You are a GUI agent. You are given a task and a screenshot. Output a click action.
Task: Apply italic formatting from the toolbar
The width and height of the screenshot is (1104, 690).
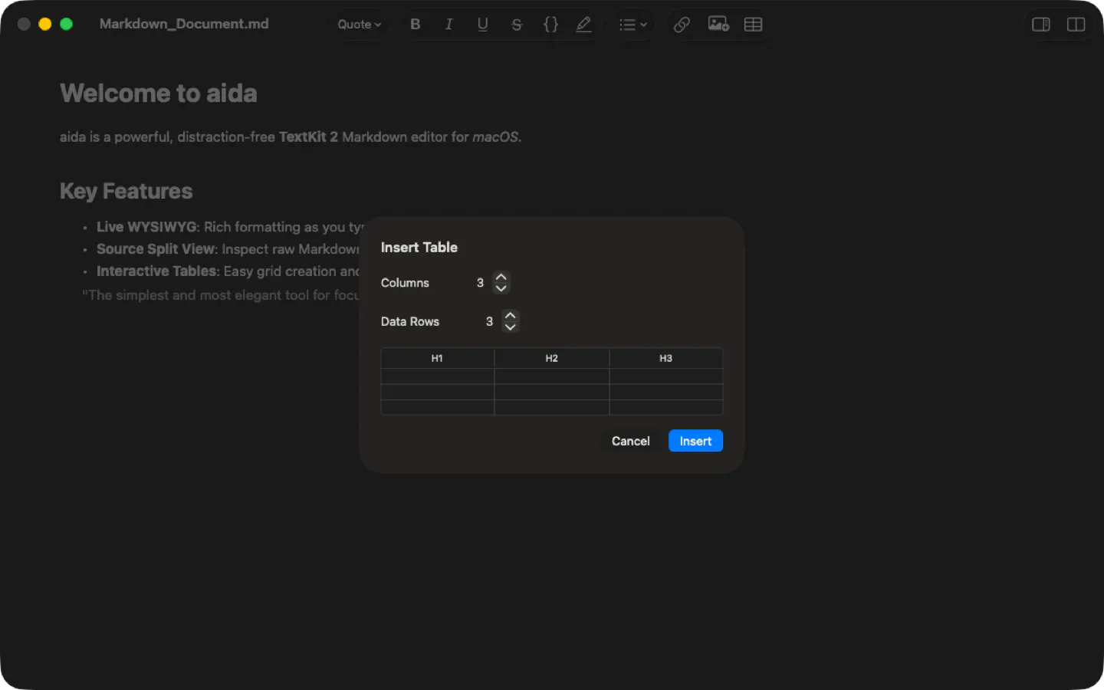pyautogui.click(x=449, y=25)
